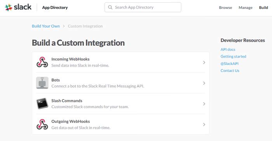This screenshot has height=141, width=272.
Task: Open the Outgoing WebHooks row chevron
Action: tap(204, 124)
